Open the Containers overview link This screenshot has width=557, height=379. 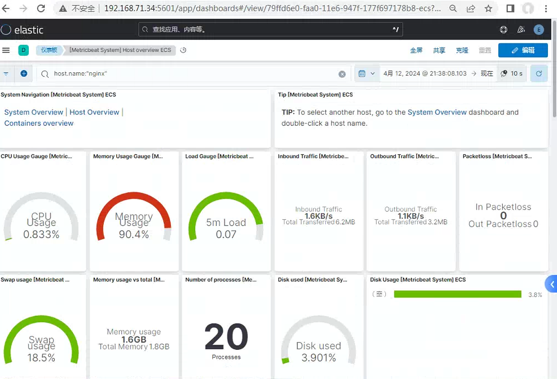click(39, 123)
